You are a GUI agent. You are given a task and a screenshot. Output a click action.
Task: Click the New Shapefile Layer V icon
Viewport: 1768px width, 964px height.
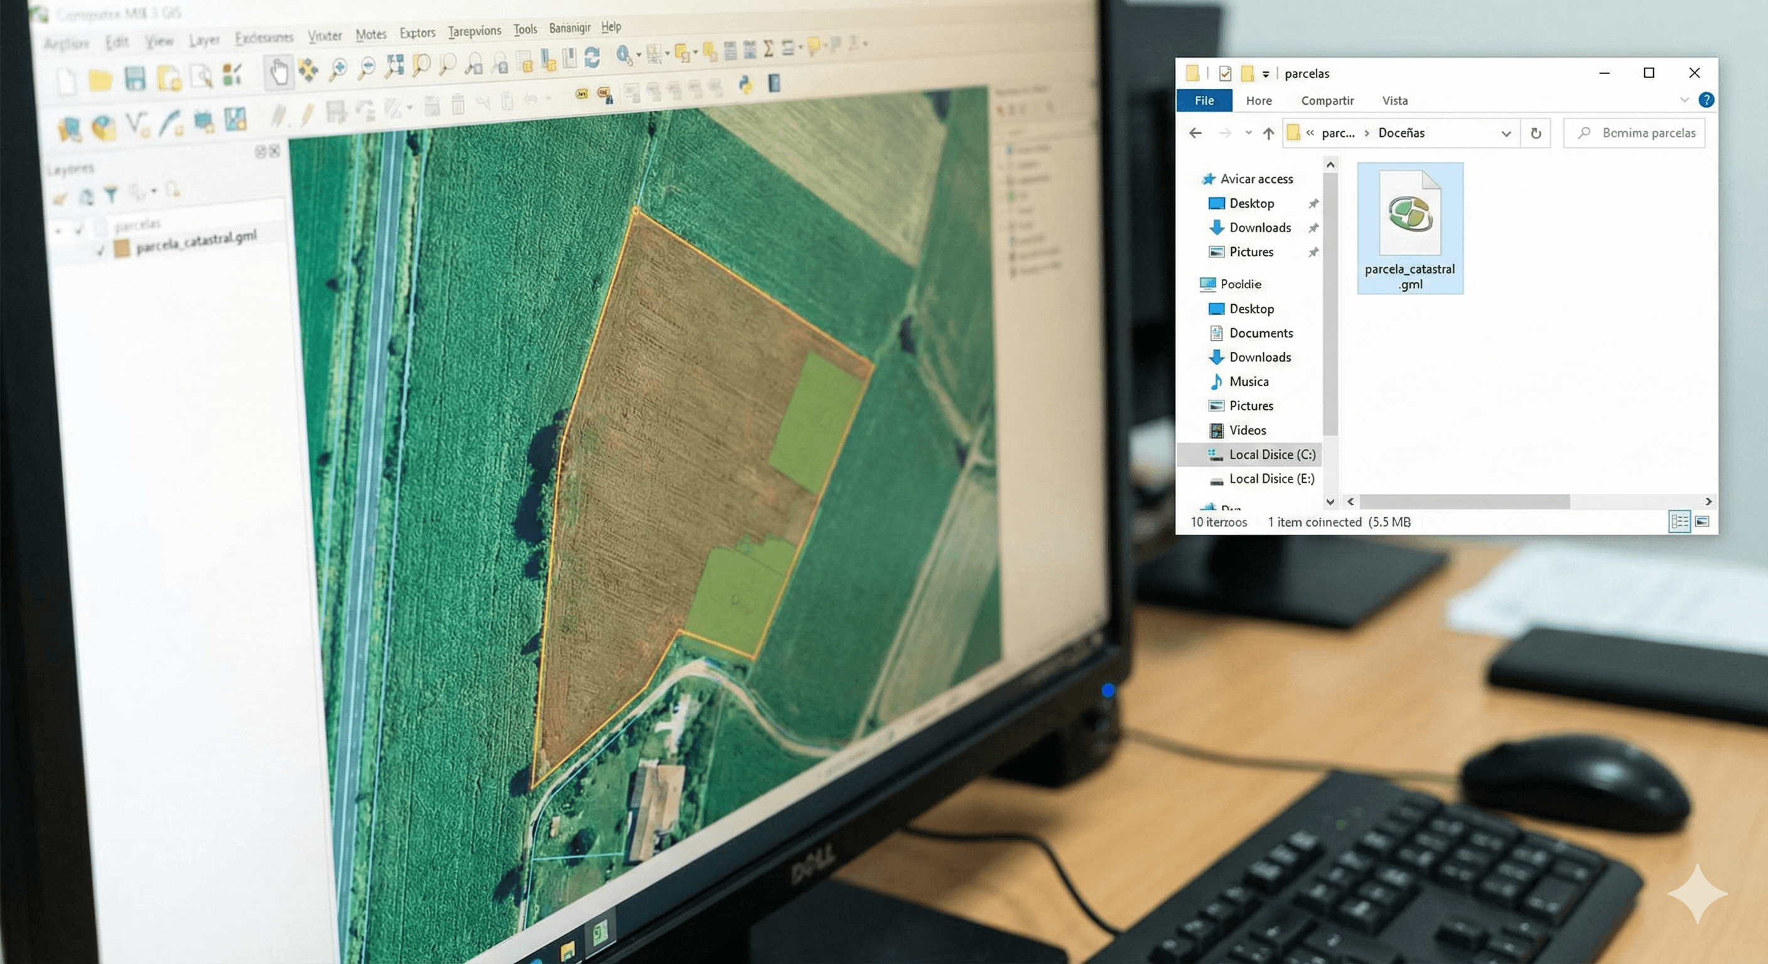[138, 124]
